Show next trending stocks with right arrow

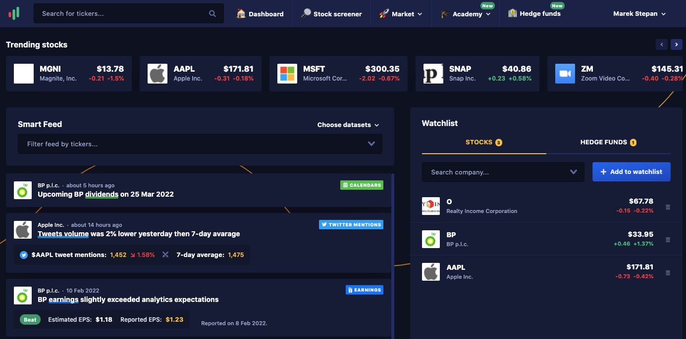pos(677,44)
